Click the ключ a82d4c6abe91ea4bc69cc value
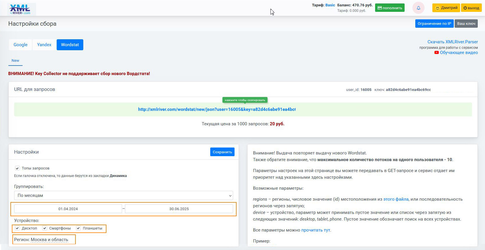This screenshot has width=485, height=250. 408,90
